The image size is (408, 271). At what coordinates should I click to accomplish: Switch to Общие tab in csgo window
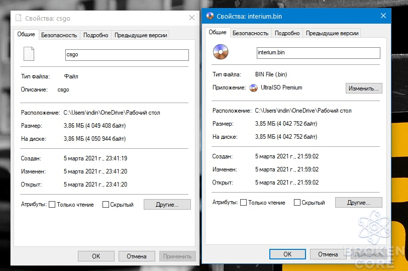pos(26,34)
